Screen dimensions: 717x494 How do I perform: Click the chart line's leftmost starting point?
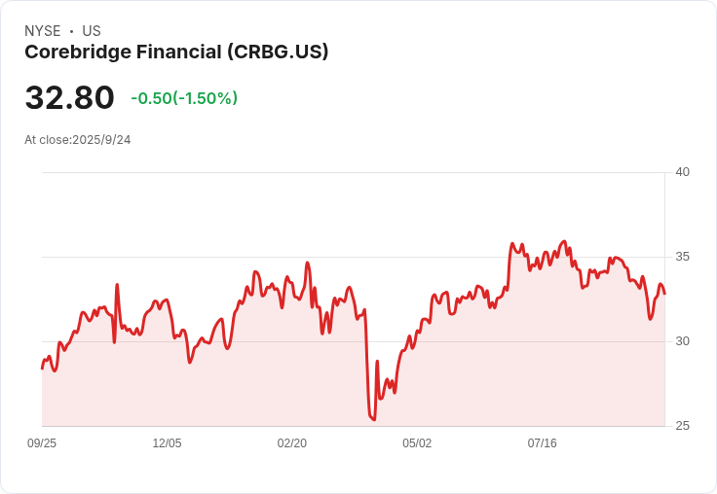(x=42, y=368)
